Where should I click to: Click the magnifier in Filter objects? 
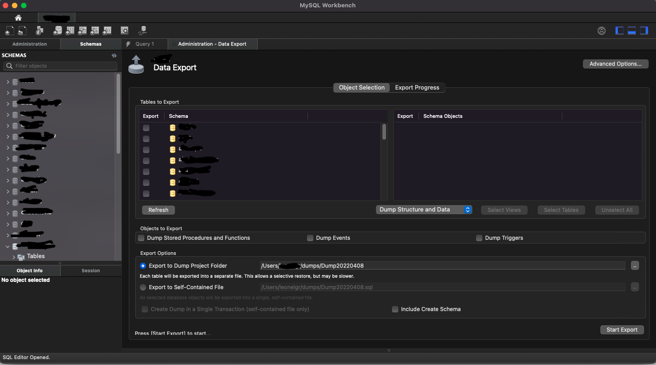(9, 66)
